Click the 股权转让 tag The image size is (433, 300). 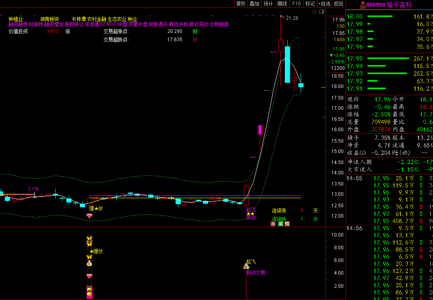tap(74, 24)
